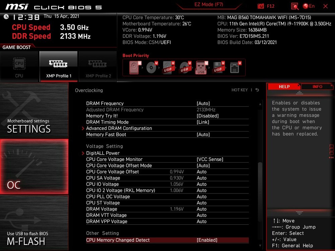
Task: Click the DDR Speed '2133 MHz' value
Action: pos(75,36)
